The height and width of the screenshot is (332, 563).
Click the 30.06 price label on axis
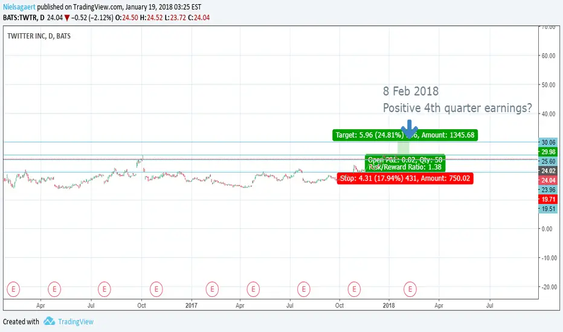(548, 142)
